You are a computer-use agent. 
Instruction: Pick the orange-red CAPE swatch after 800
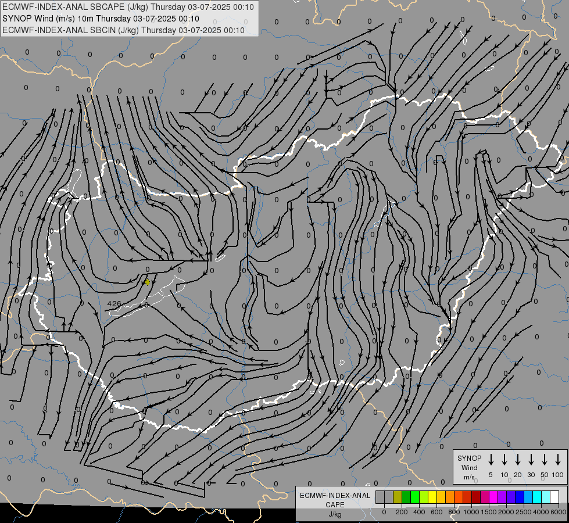459,497
